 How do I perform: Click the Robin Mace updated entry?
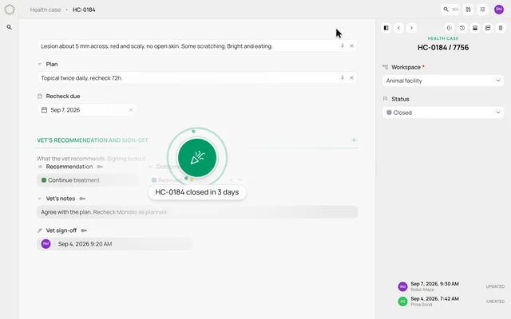(x=451, y=286)
